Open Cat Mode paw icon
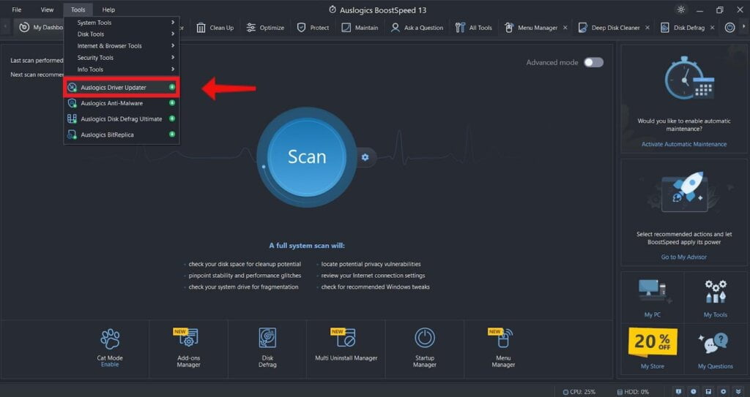 tap(110, 339)
